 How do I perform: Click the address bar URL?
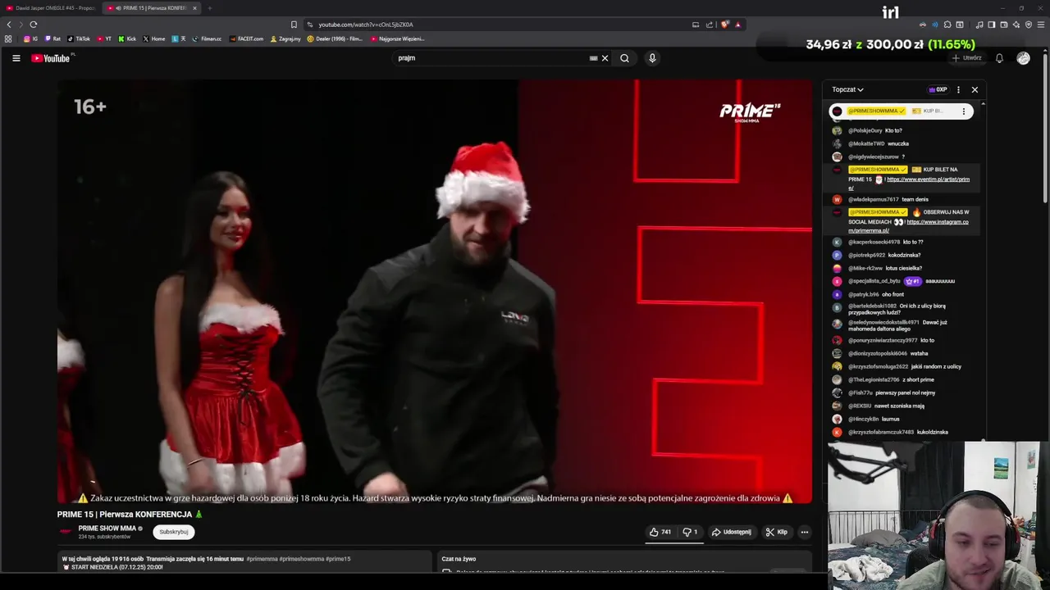pos(366,25)
